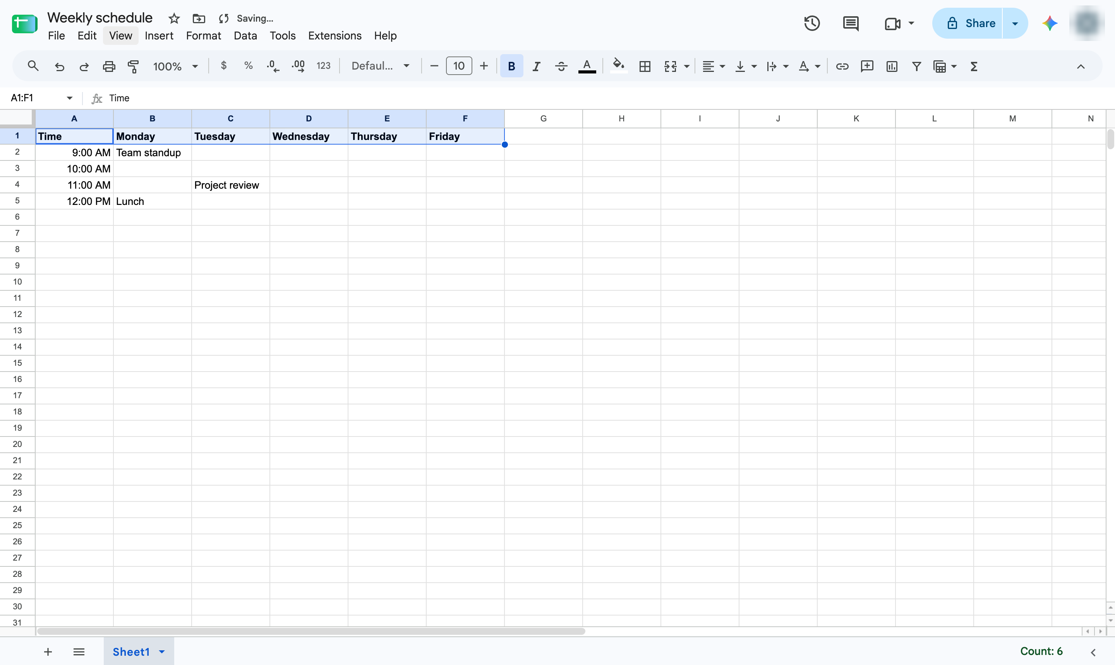The height and width of the screenshot is (665, 1115).
Task: Decrease decimal places icon
Action: tap(273, 66)
